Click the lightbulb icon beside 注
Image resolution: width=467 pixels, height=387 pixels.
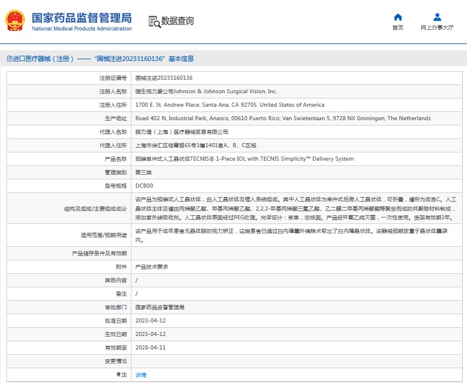click(119, 375)
